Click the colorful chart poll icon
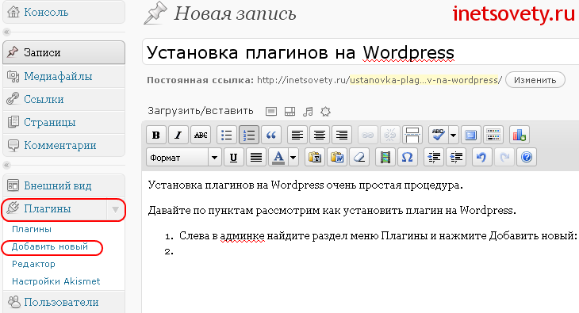The height and width of the screenshot is (313, 579). pyautogui.click(x=520, y=135)
